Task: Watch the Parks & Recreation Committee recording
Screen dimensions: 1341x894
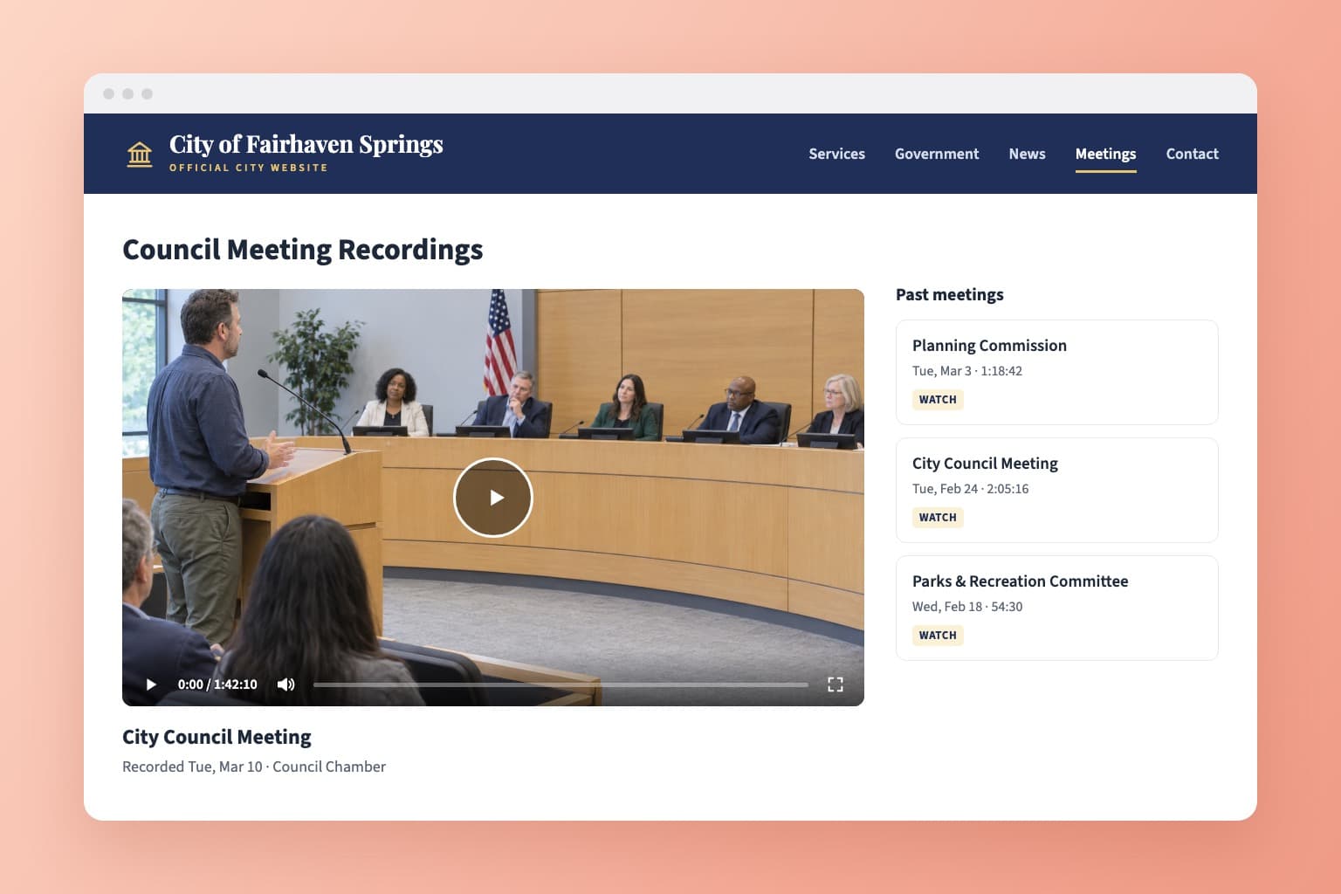Action: pyautogui.click(x=938, y=636)
